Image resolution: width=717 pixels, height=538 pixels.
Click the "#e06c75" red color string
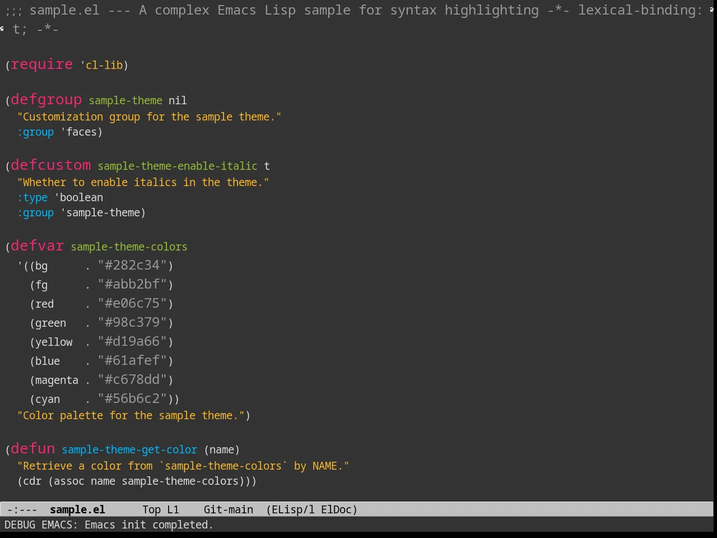point(133,303)
